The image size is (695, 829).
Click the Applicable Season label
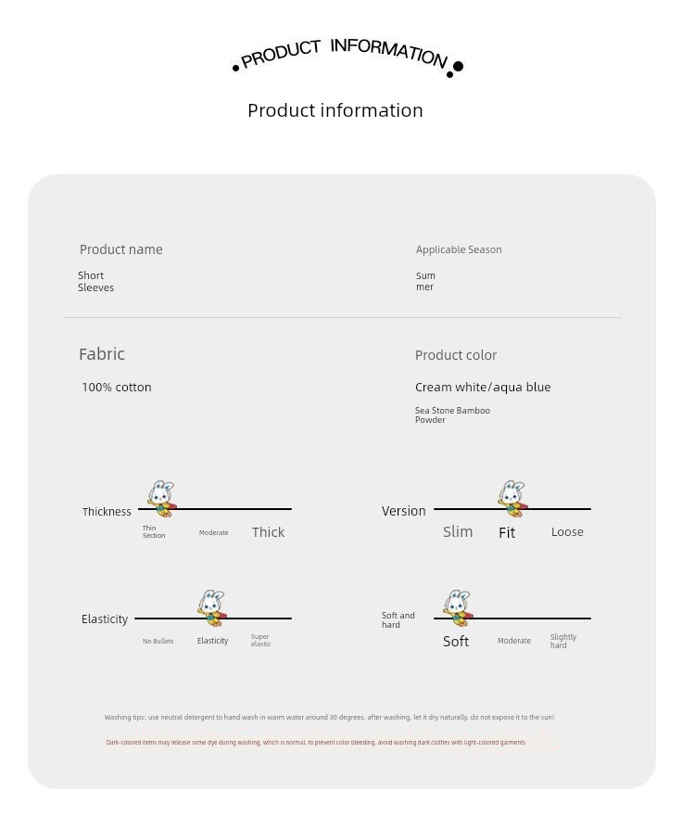pos(458,249)
